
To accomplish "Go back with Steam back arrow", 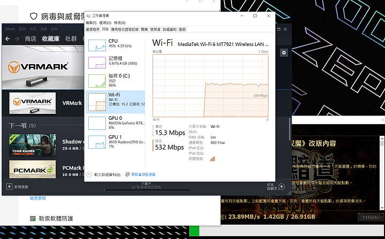I will (7, 39).
